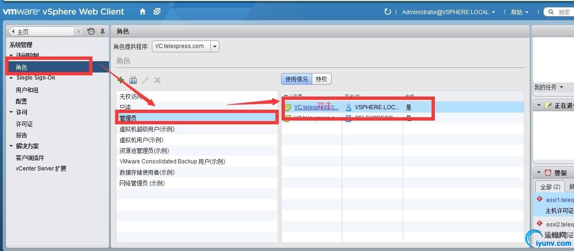Collapse the 访问控制 tree section

11,56
